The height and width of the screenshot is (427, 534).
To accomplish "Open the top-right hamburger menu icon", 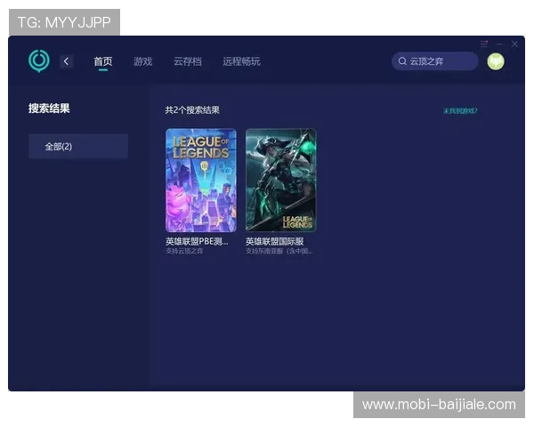I will pos(484,44).
